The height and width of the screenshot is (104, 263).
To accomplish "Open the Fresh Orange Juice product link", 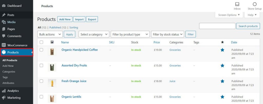I will [x=74, y=81].
